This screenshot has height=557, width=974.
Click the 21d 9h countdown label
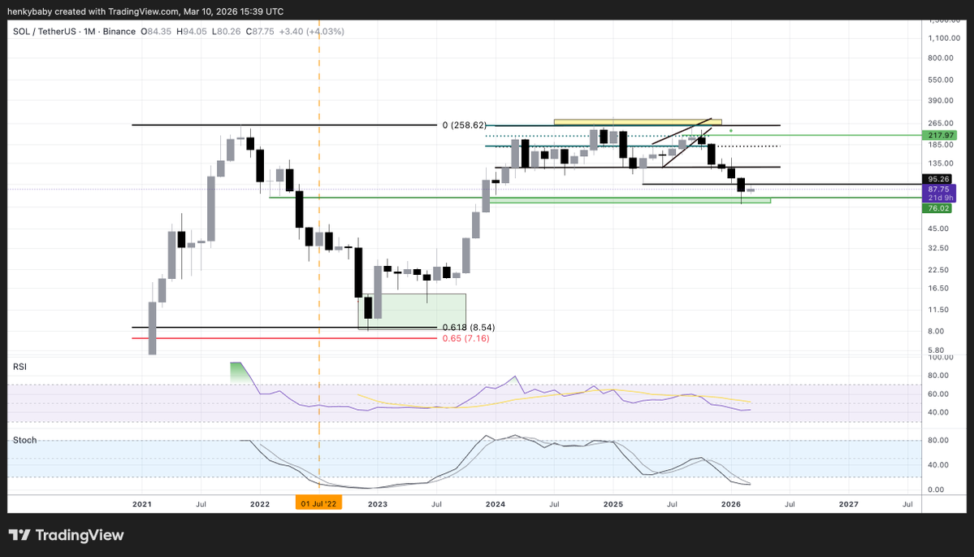(939, 198)
